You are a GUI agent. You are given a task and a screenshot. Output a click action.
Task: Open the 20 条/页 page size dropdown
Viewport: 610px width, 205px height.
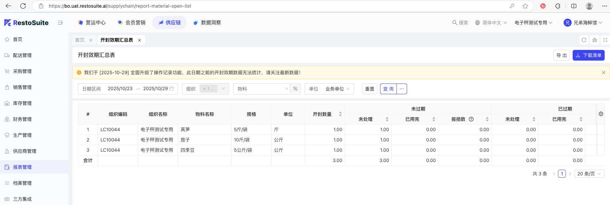(589, 174)
